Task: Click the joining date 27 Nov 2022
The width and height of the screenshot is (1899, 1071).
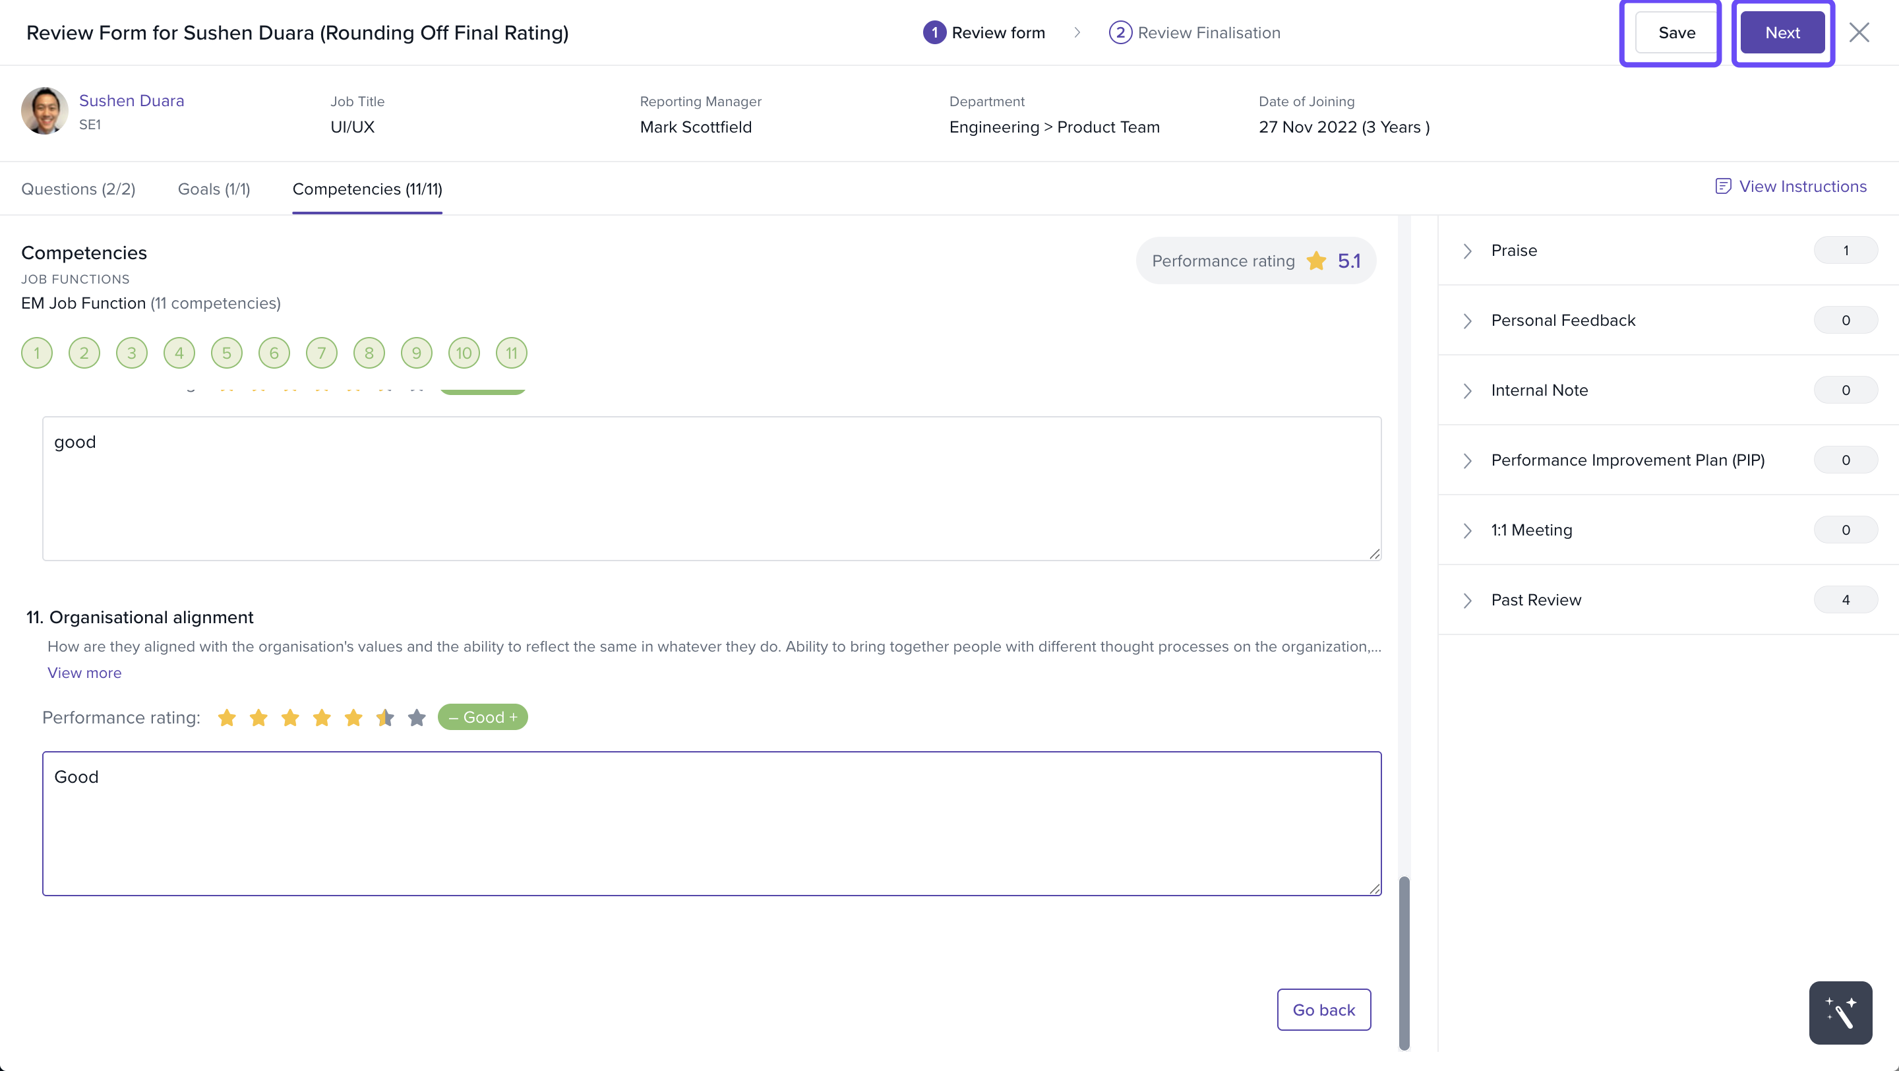Action: 1308,127
